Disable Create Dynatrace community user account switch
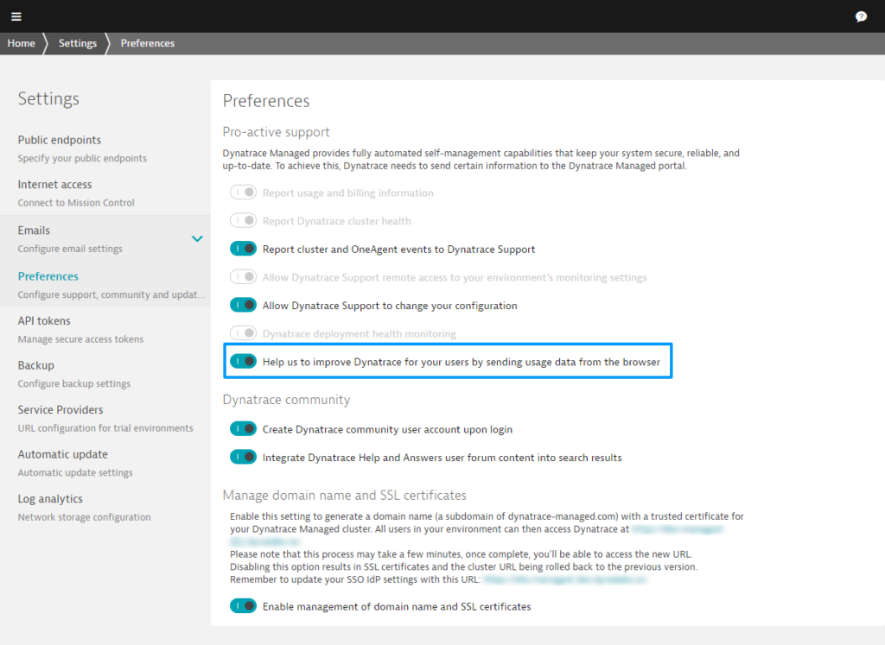The height and width of the screenshot is (645, 885). click(243, 429)
